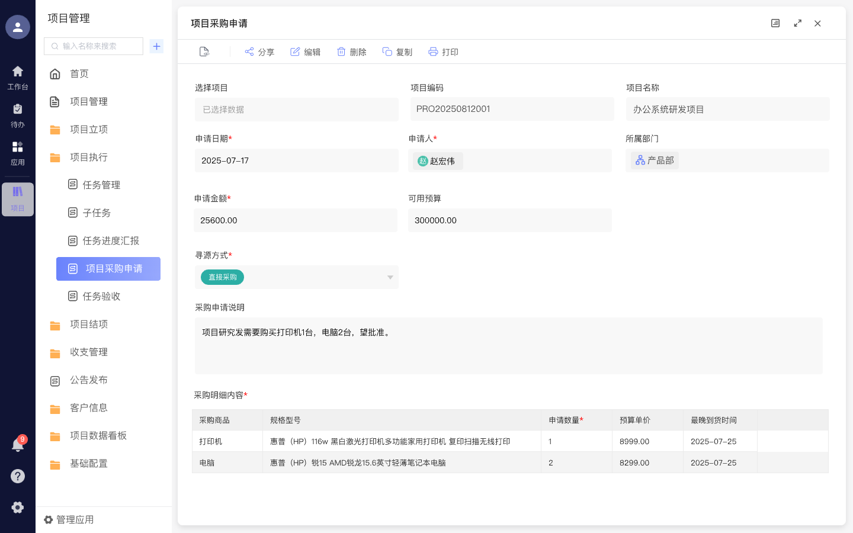853x533 pixels.
Task: Switch to the 任务管理 menu item
Action: (x=98, y=184)
